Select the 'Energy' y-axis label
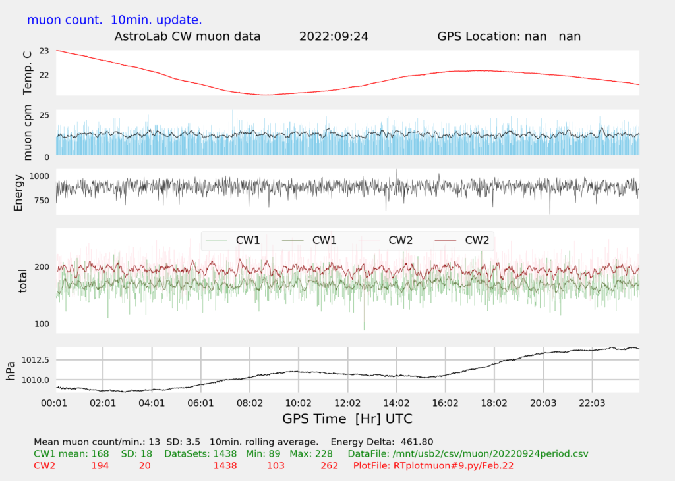Viewport: 675px width, 481px height. coord(19,192)
